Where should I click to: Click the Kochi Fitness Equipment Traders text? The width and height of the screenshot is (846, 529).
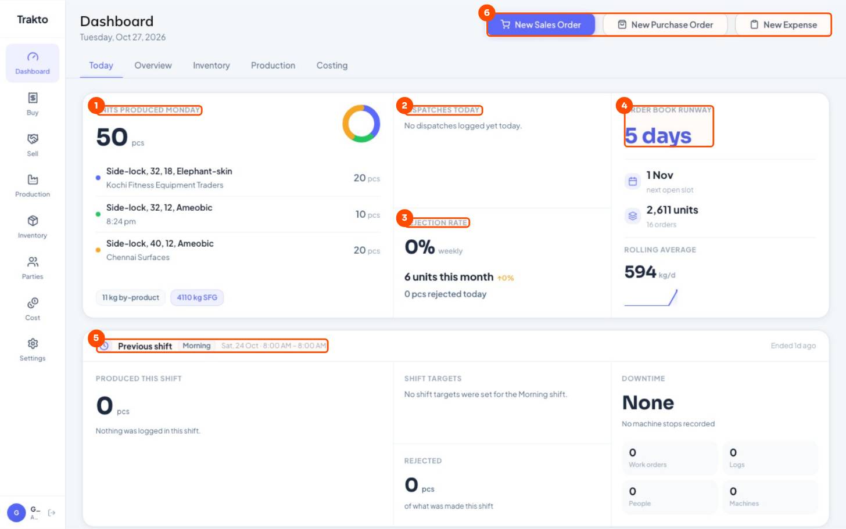point(164,185)
